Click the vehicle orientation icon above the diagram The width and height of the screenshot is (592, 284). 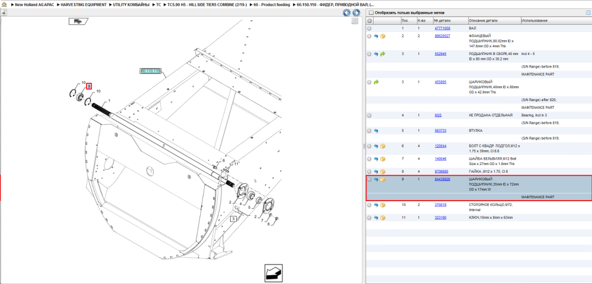[x=78, y=21]
